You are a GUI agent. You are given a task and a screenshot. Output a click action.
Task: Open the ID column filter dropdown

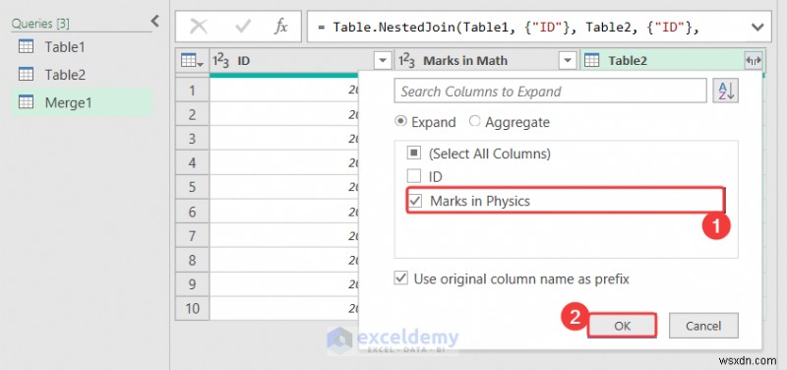coord(383,61)
